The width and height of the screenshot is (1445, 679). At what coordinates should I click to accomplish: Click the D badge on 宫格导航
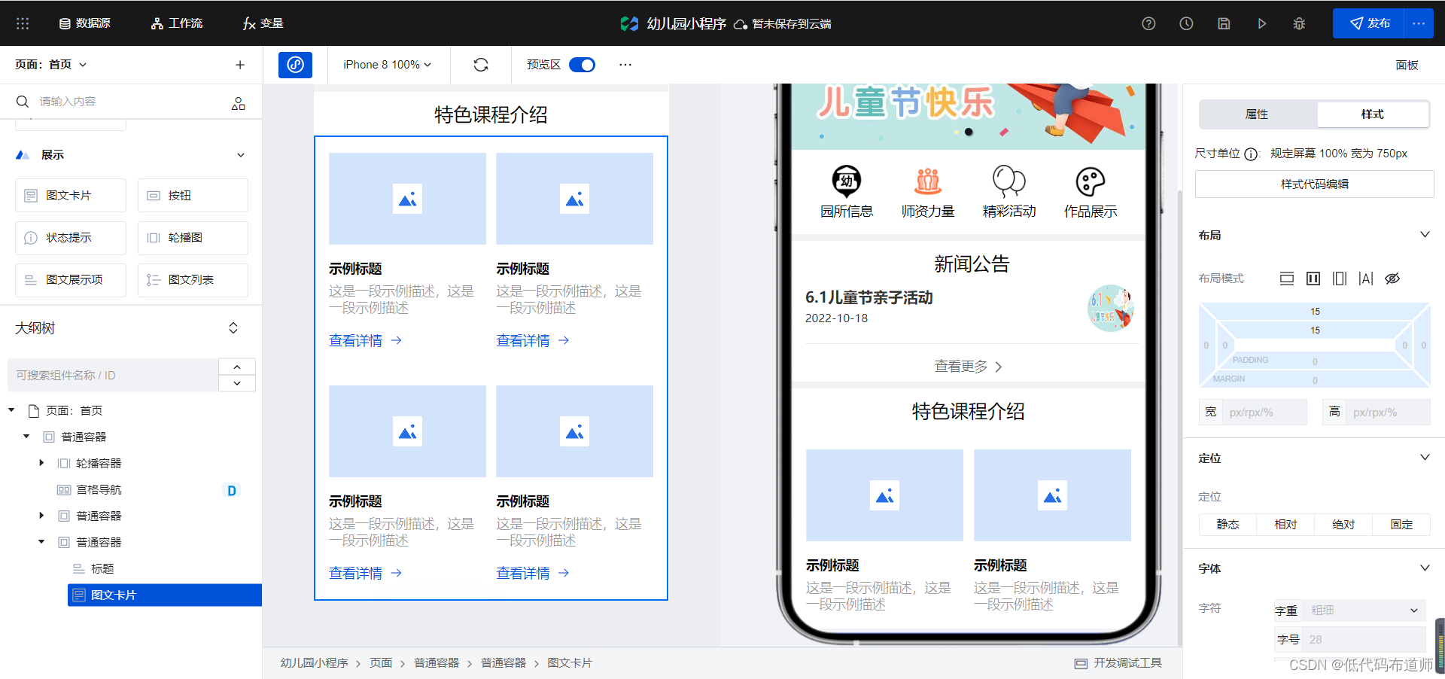click(232, 491)
